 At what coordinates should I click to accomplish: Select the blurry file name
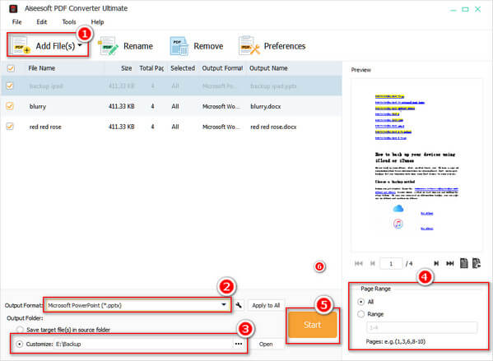tap(38, 106)
